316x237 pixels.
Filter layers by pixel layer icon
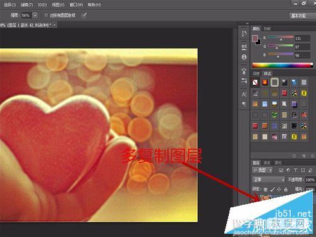(x=281, y=170)
